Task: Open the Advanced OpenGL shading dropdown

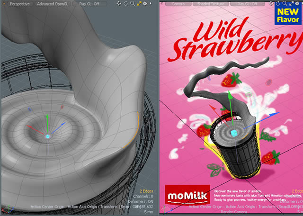Action: [53, 4]
